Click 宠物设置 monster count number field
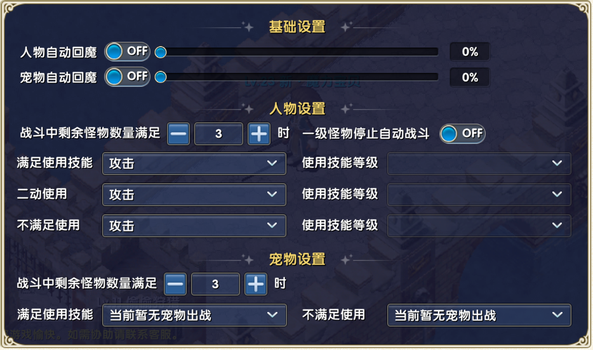 click(215, 284)
